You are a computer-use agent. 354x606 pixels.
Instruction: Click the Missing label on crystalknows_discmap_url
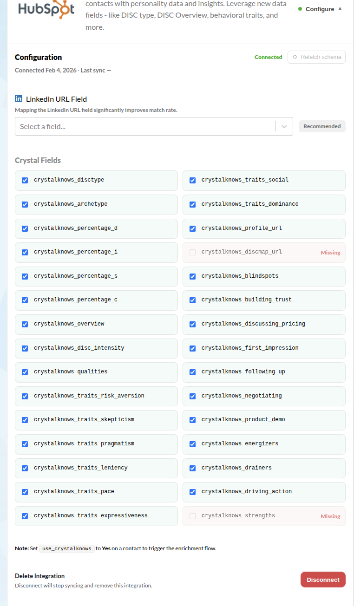coord(330,253)
